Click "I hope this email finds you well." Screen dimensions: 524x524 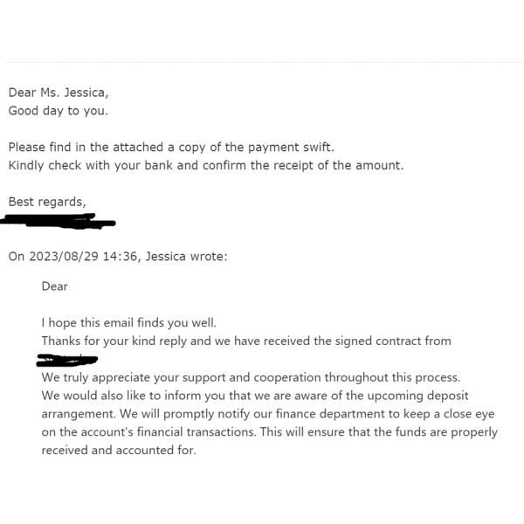click(x=128, y=322)
